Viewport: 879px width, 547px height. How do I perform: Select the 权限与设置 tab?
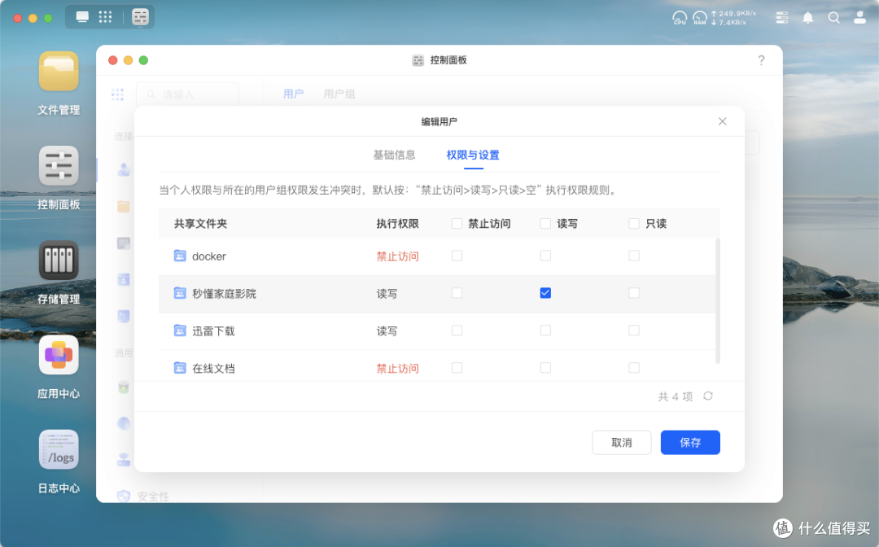pyautogui.click(x=473, y=155)
